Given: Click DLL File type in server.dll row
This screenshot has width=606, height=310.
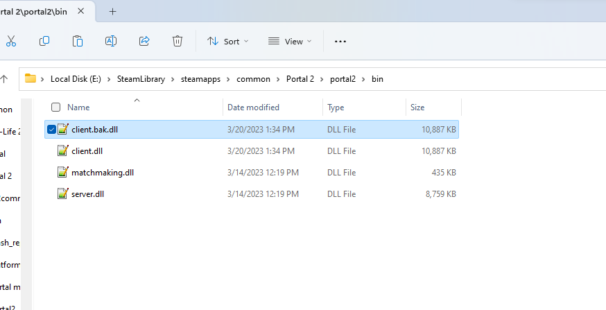Looking at the screenshot, I should [x=341, y=194].
